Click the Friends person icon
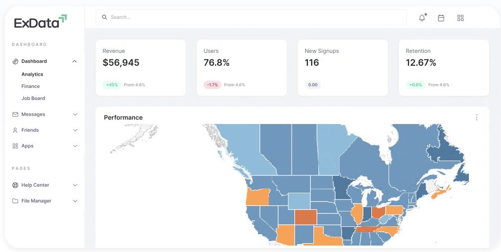Viewport: 501px width, 252px height. point(15,130)
